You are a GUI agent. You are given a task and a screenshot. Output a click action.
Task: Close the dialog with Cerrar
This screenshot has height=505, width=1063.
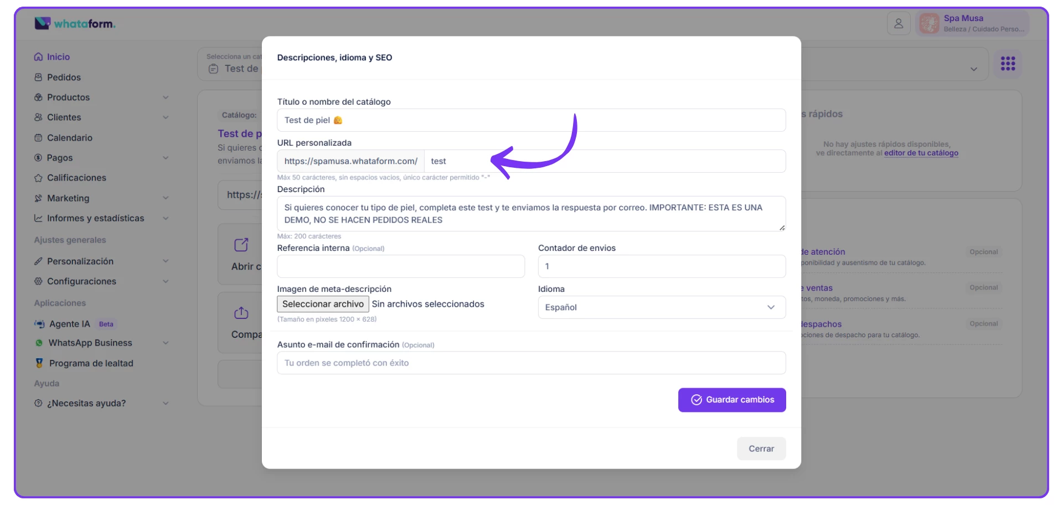[x=761, y=449]
